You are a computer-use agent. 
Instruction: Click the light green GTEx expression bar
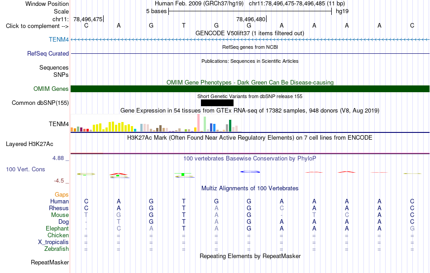tap(205, 124)
